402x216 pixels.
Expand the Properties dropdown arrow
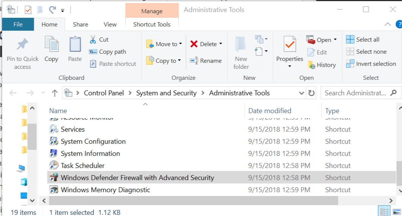pyautogui.click(x=290, y=66)
